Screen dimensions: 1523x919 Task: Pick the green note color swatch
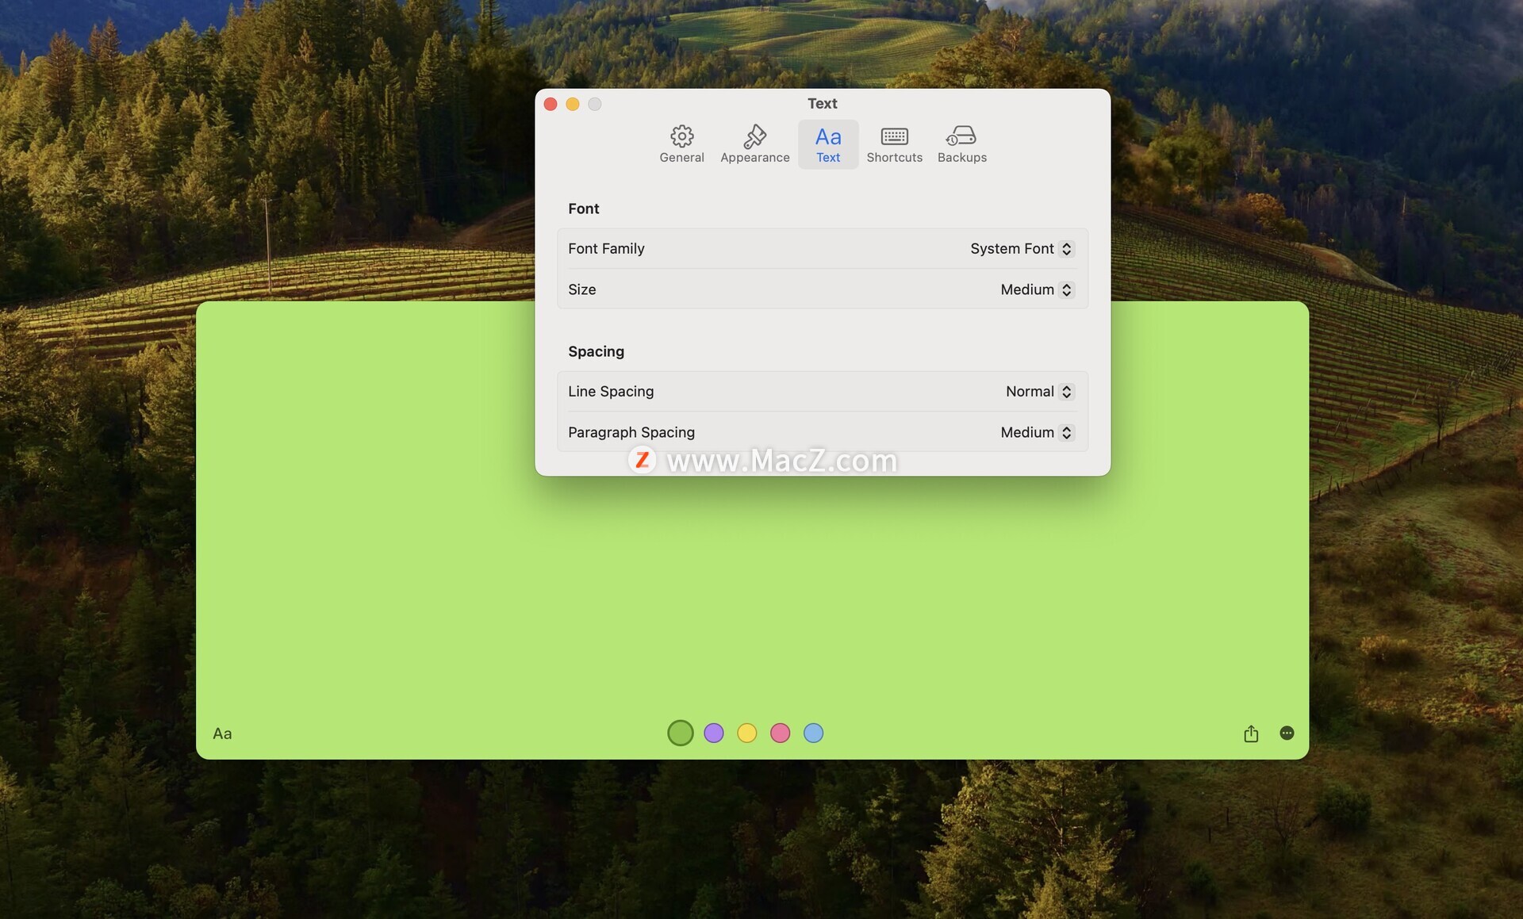pos(680,733)
